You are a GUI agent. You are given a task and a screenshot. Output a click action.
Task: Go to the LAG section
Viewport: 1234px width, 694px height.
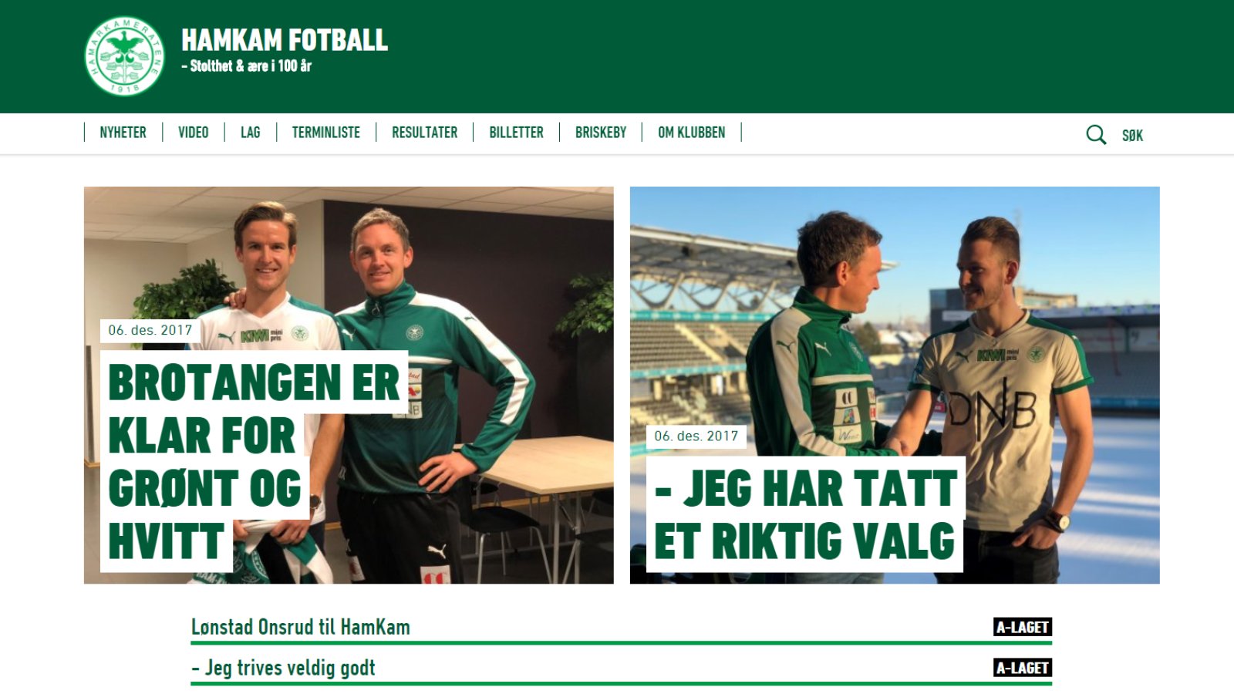click(x=250, y=133)
